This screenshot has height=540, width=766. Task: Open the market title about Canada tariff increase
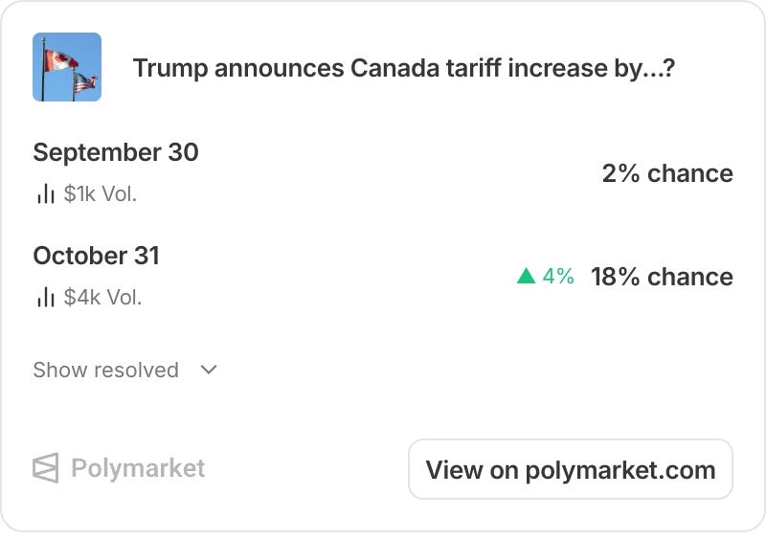(x=403, y=68)
